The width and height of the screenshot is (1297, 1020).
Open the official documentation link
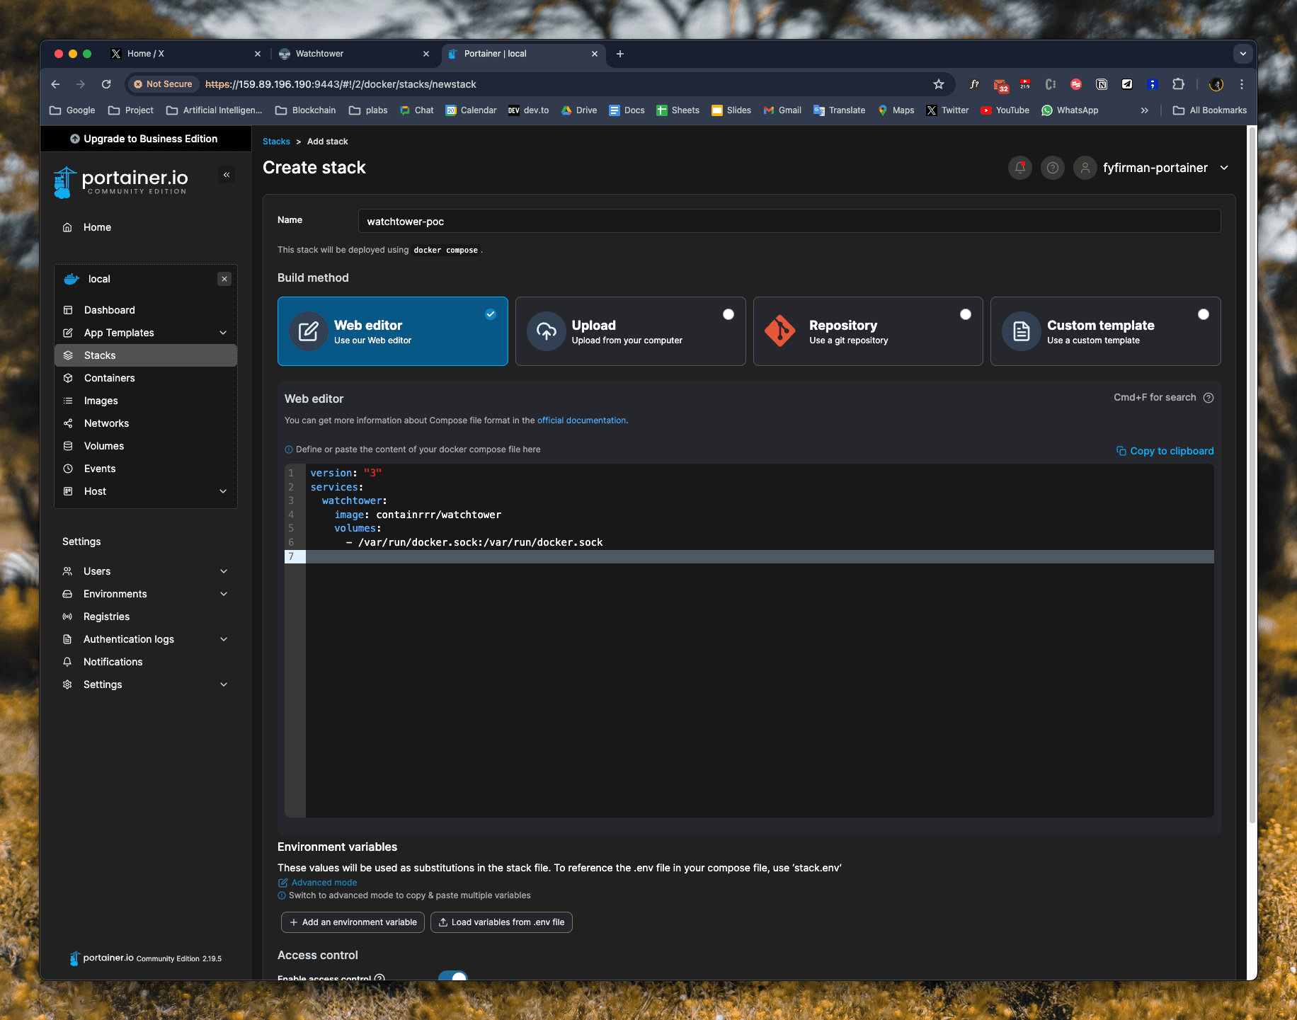(581, 420)
